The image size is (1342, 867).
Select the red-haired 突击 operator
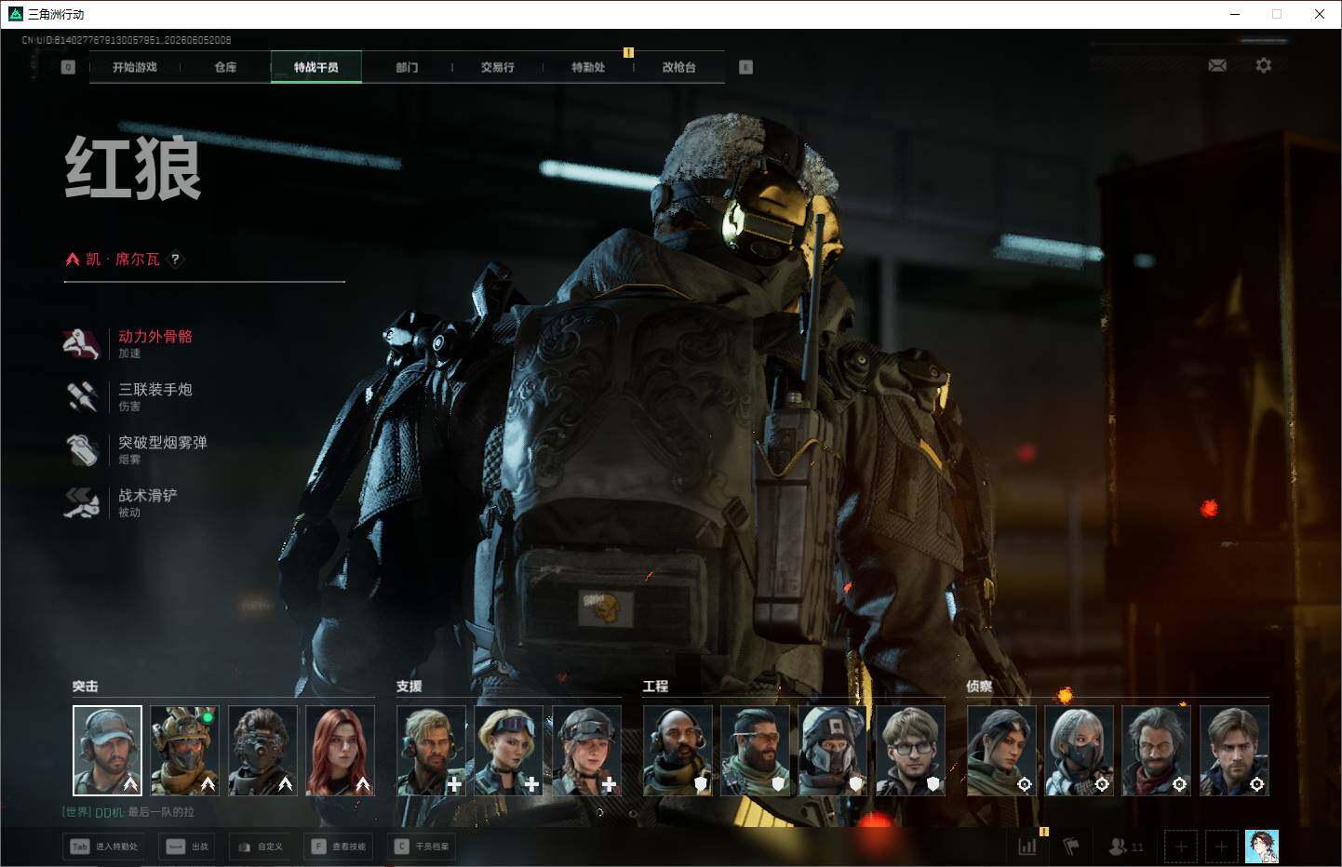pos(340,751)
